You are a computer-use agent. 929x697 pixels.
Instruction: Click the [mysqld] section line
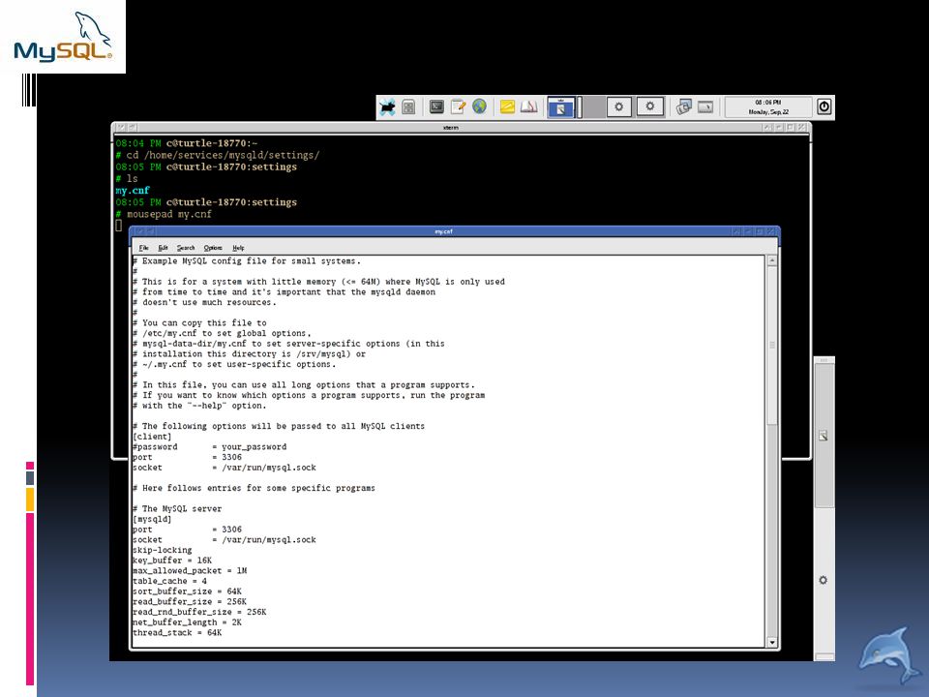tap(152, 519)
